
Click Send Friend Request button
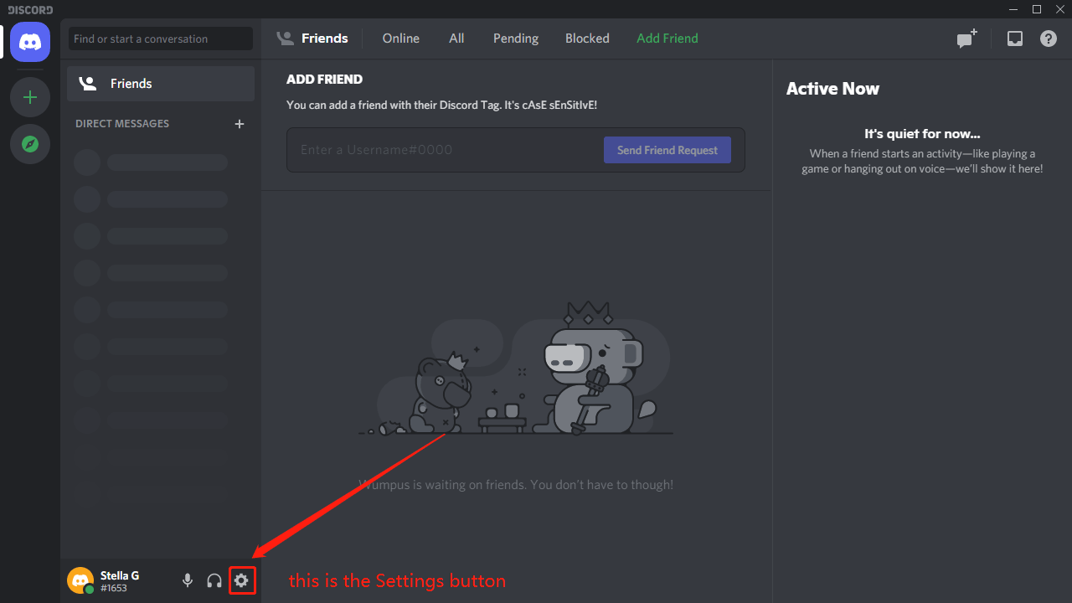coord(667,150)
